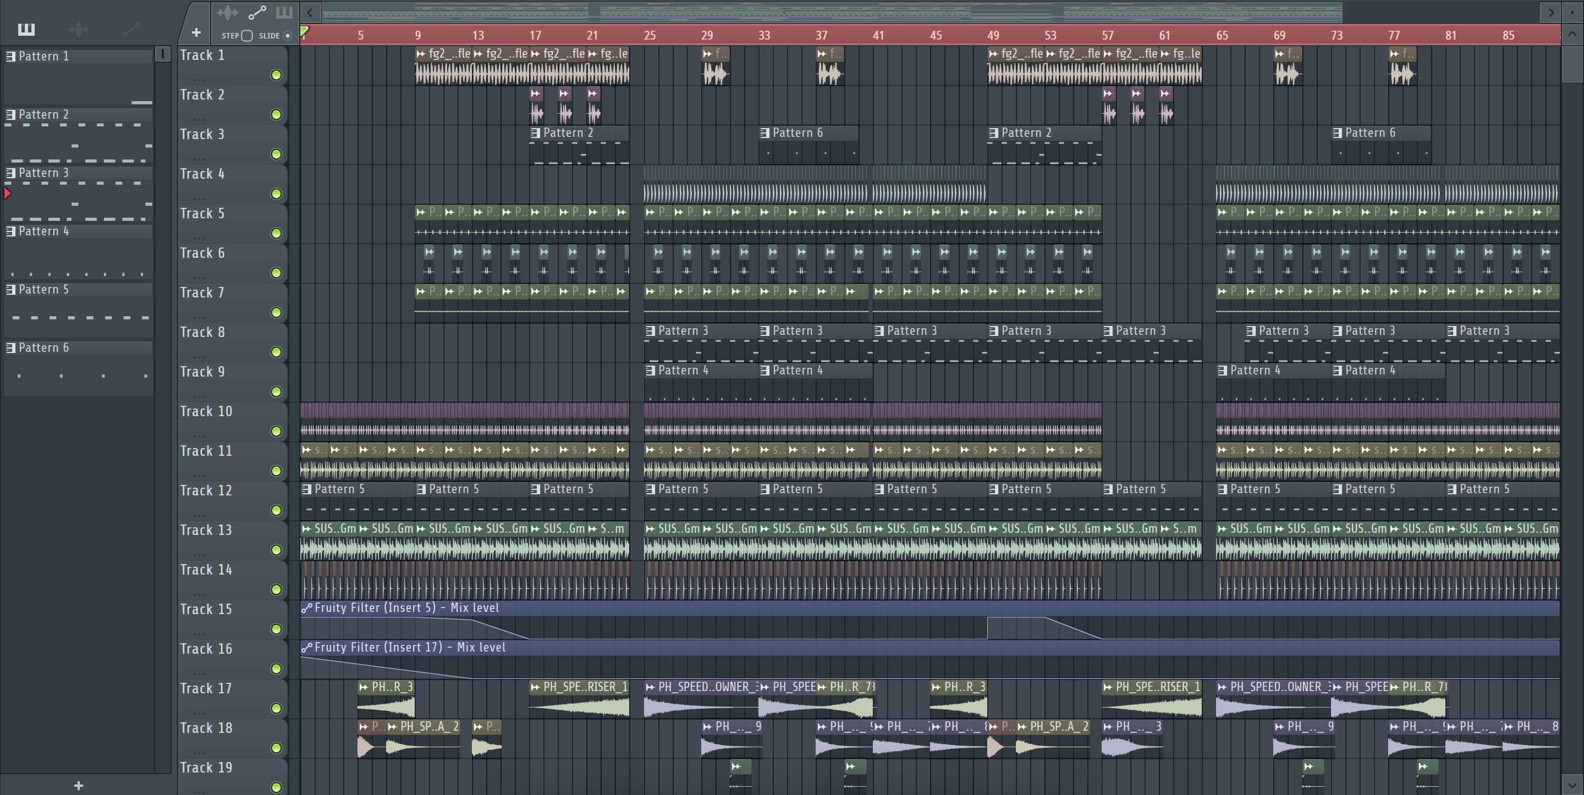The height and width of the screenshot is (795, 1584).
Task: Open clip menu of Pattern 2 clip at bar 17
Action: coord(535,133)
